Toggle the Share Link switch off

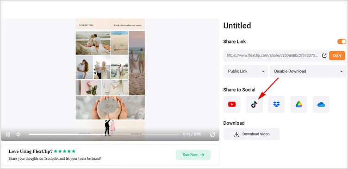tap(342, 42)
